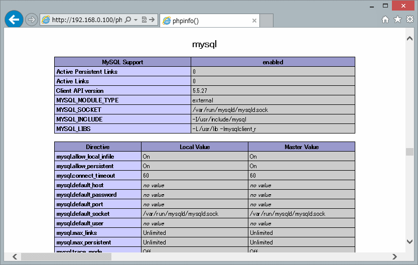Click the MYSQL_MODULE_TYPE label
Screen dimensions: 418x265
tap(87, 100)
